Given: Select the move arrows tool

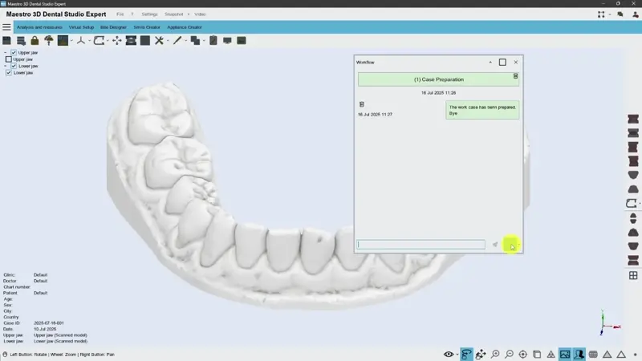Looking at the screenshot, I should pos(116,41).
